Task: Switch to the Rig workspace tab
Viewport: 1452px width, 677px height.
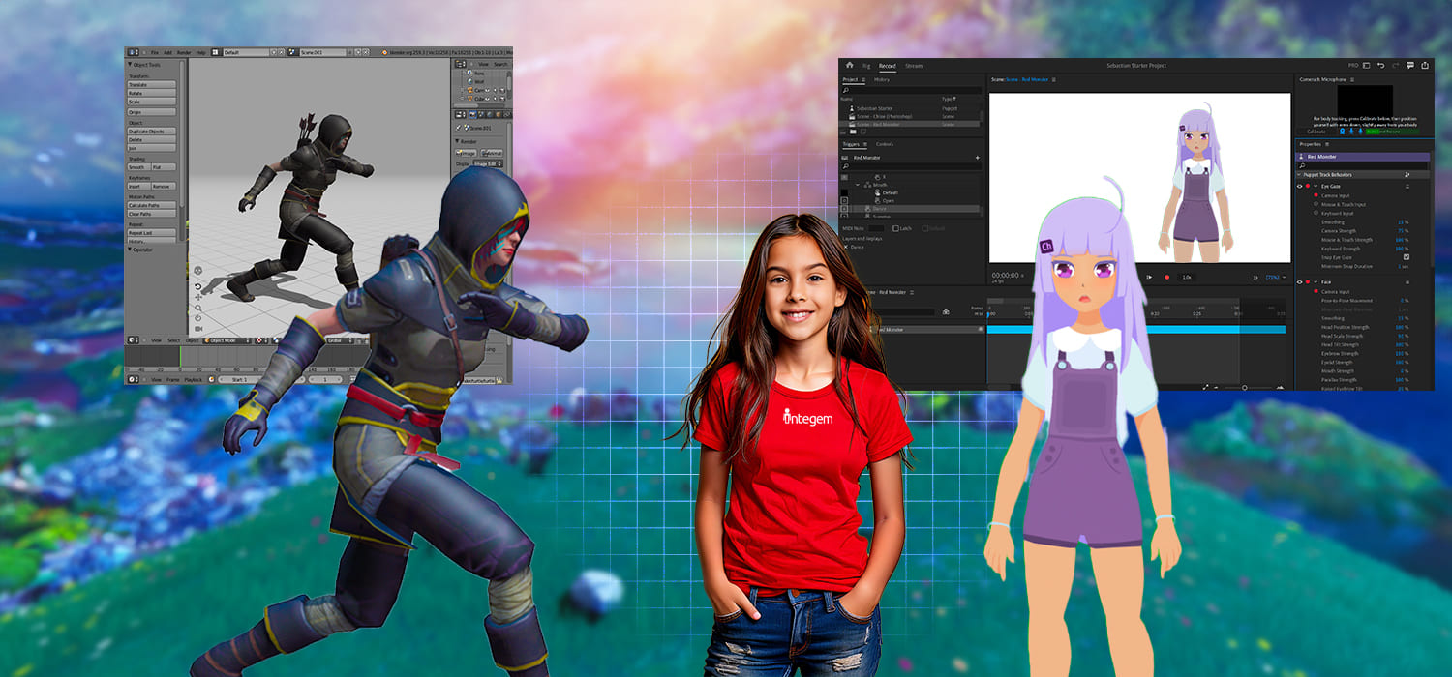Action: tap(866, 66)
